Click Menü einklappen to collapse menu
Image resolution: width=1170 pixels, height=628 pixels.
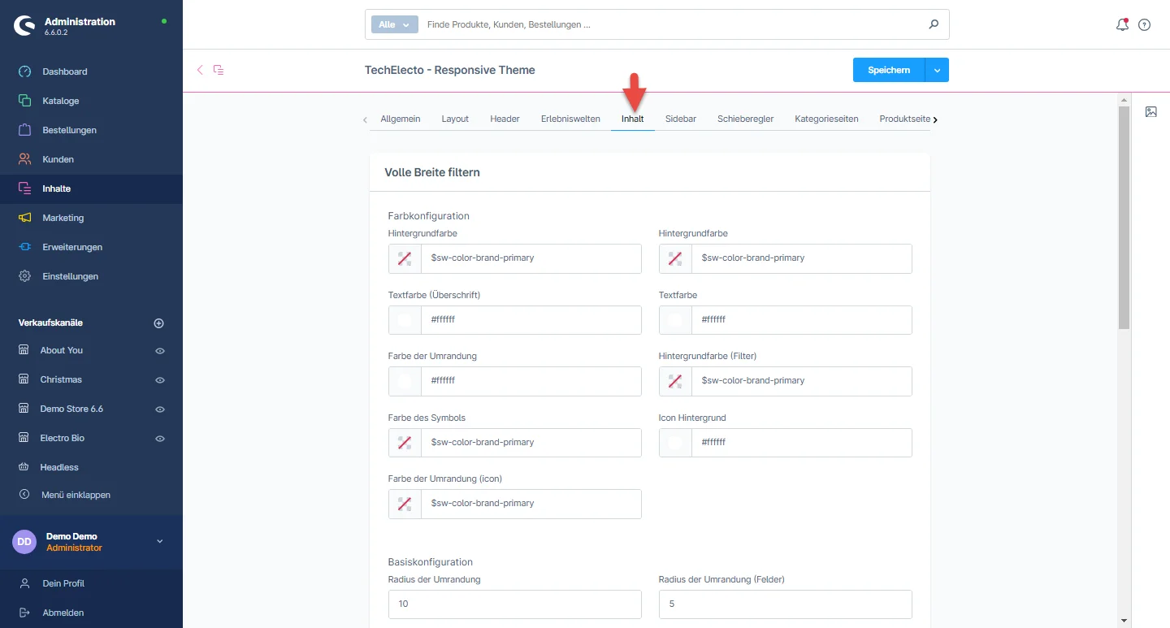(75, 495)
